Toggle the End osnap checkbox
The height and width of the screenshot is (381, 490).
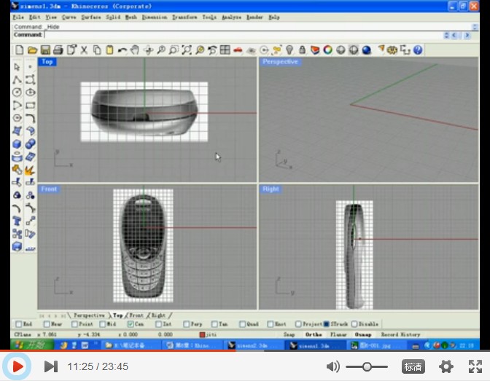[19, 324]
